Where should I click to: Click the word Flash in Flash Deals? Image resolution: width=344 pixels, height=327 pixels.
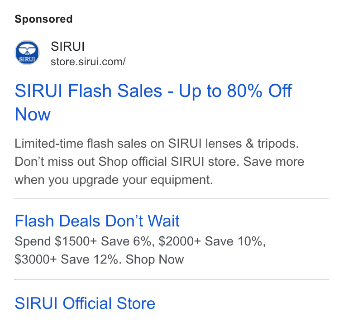point(34,221)
